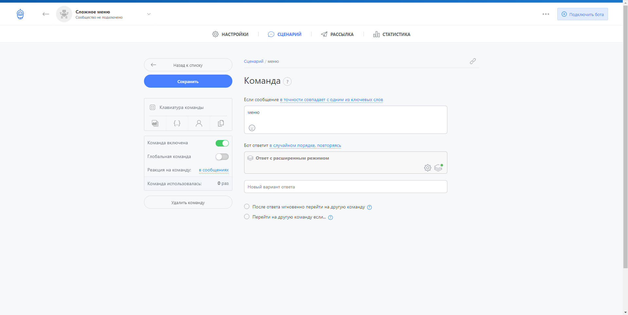The image size is (628, 315).
Task: Open the three-dots more menu
Action: pyautogui.click(x=546, y=14)
